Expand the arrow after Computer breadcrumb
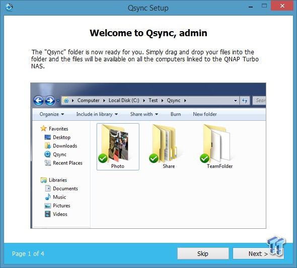Screen dimensions: 297x268 point(104,101)
